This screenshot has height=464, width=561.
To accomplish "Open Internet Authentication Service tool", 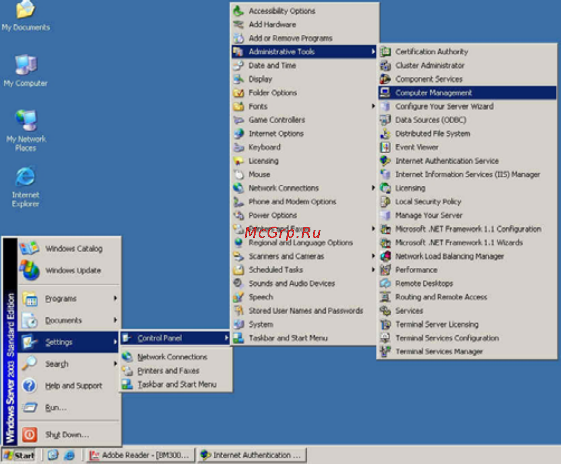I will click(x=467, y=161).
